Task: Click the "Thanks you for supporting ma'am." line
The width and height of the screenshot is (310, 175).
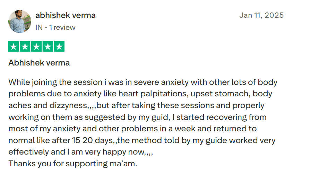Action: [x=73, y=164]
